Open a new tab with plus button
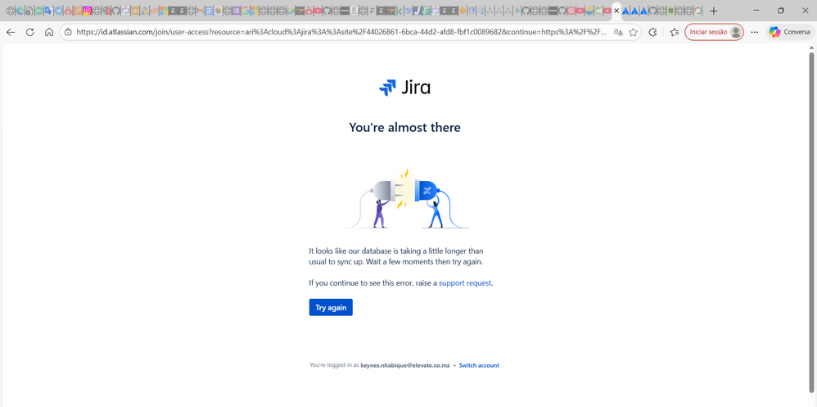 pyautogui.click(x=714, y=11)
